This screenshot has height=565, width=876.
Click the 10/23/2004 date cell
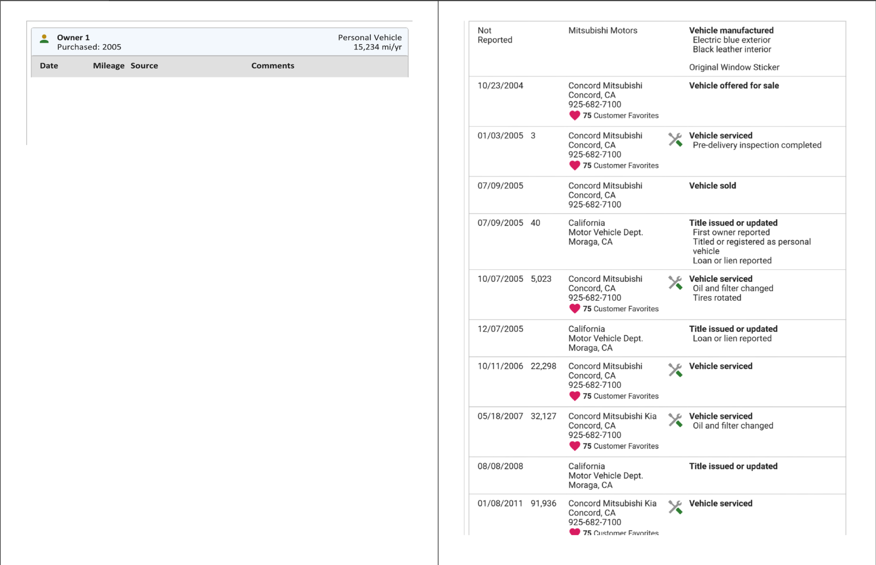(500, 86)
